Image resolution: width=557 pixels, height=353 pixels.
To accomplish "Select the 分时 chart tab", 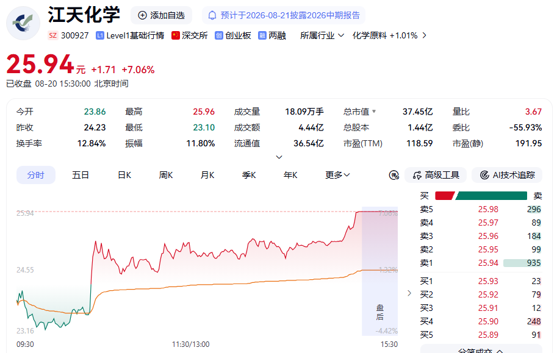I will (36, 175).
